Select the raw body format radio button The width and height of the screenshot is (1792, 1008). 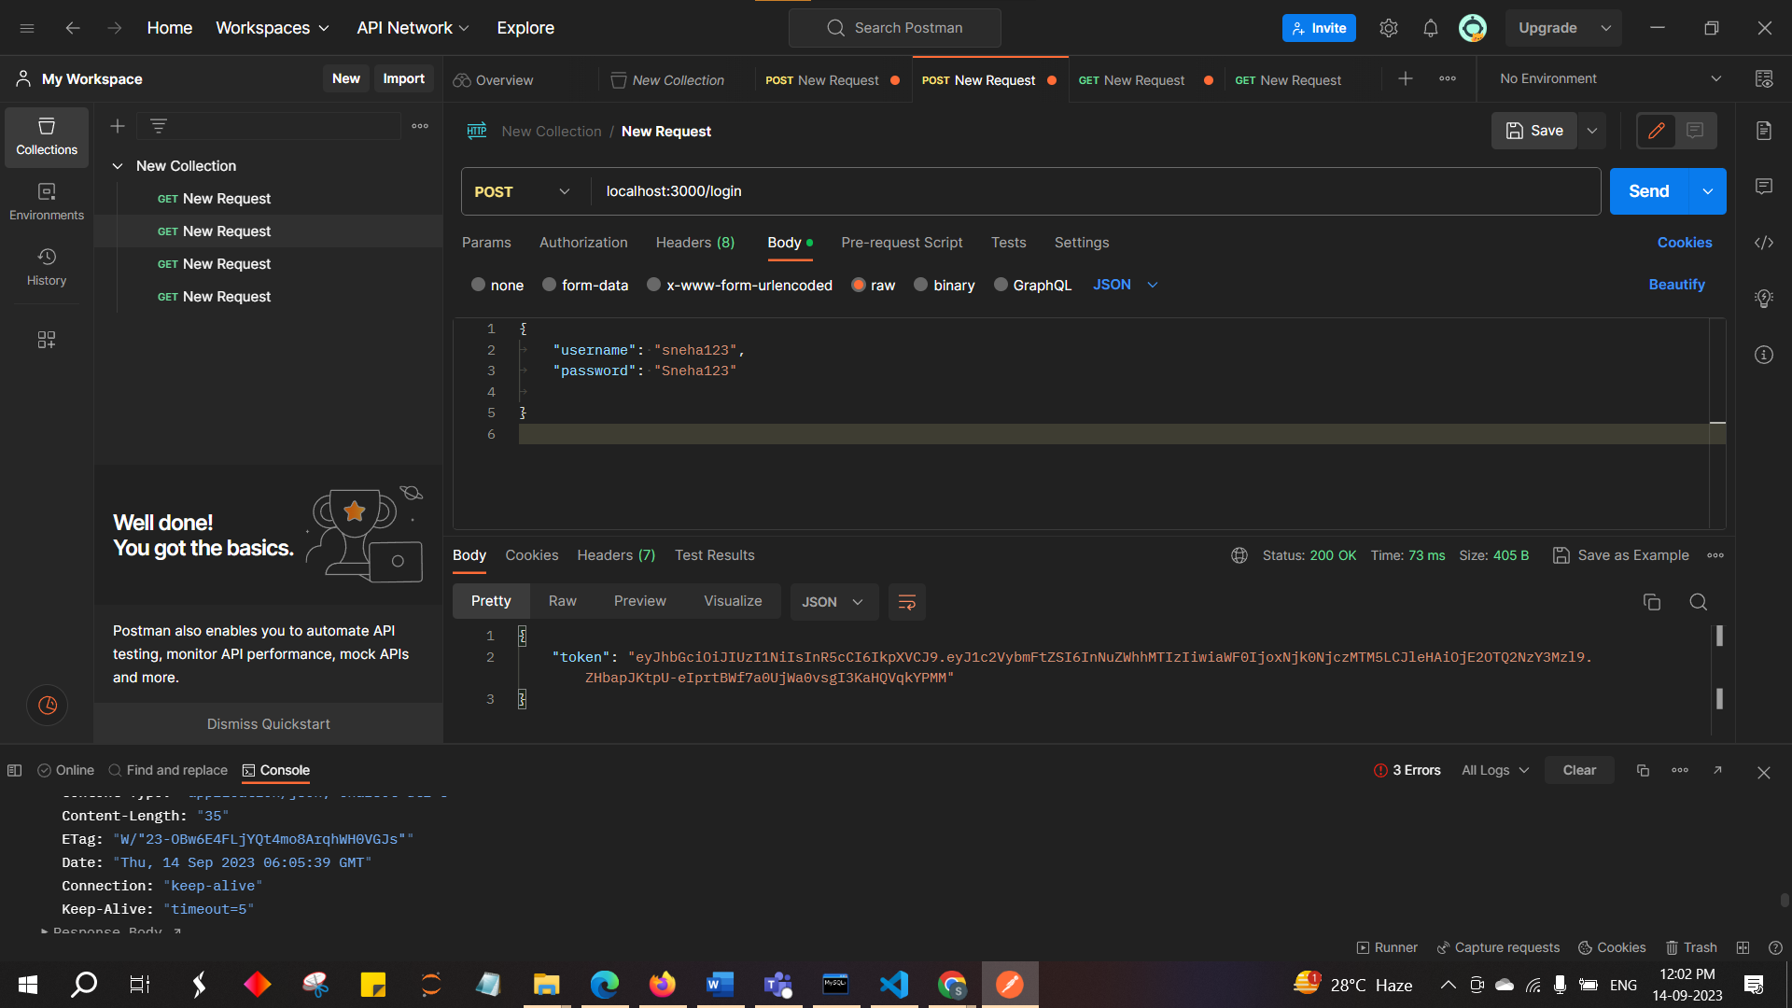pyautogui.click(x=858, y=285)
